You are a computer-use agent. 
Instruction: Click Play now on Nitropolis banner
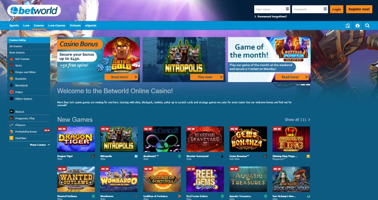click(x=207, y=77)
